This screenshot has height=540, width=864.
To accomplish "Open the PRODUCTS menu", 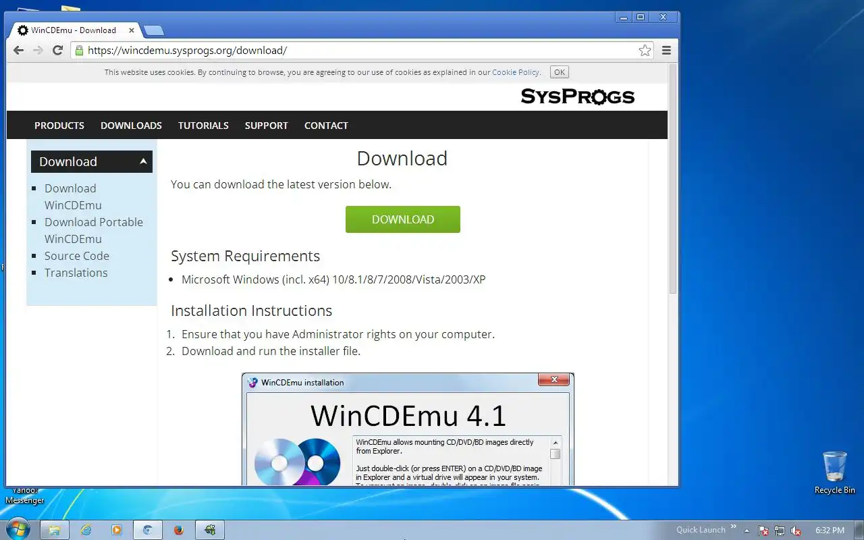I will 59,126.
